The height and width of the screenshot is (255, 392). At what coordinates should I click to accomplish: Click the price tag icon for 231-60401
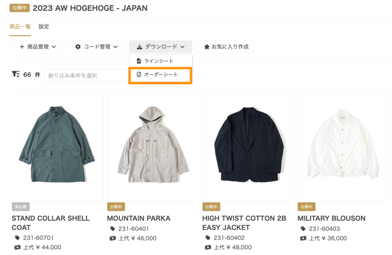(x=112, y=229)
